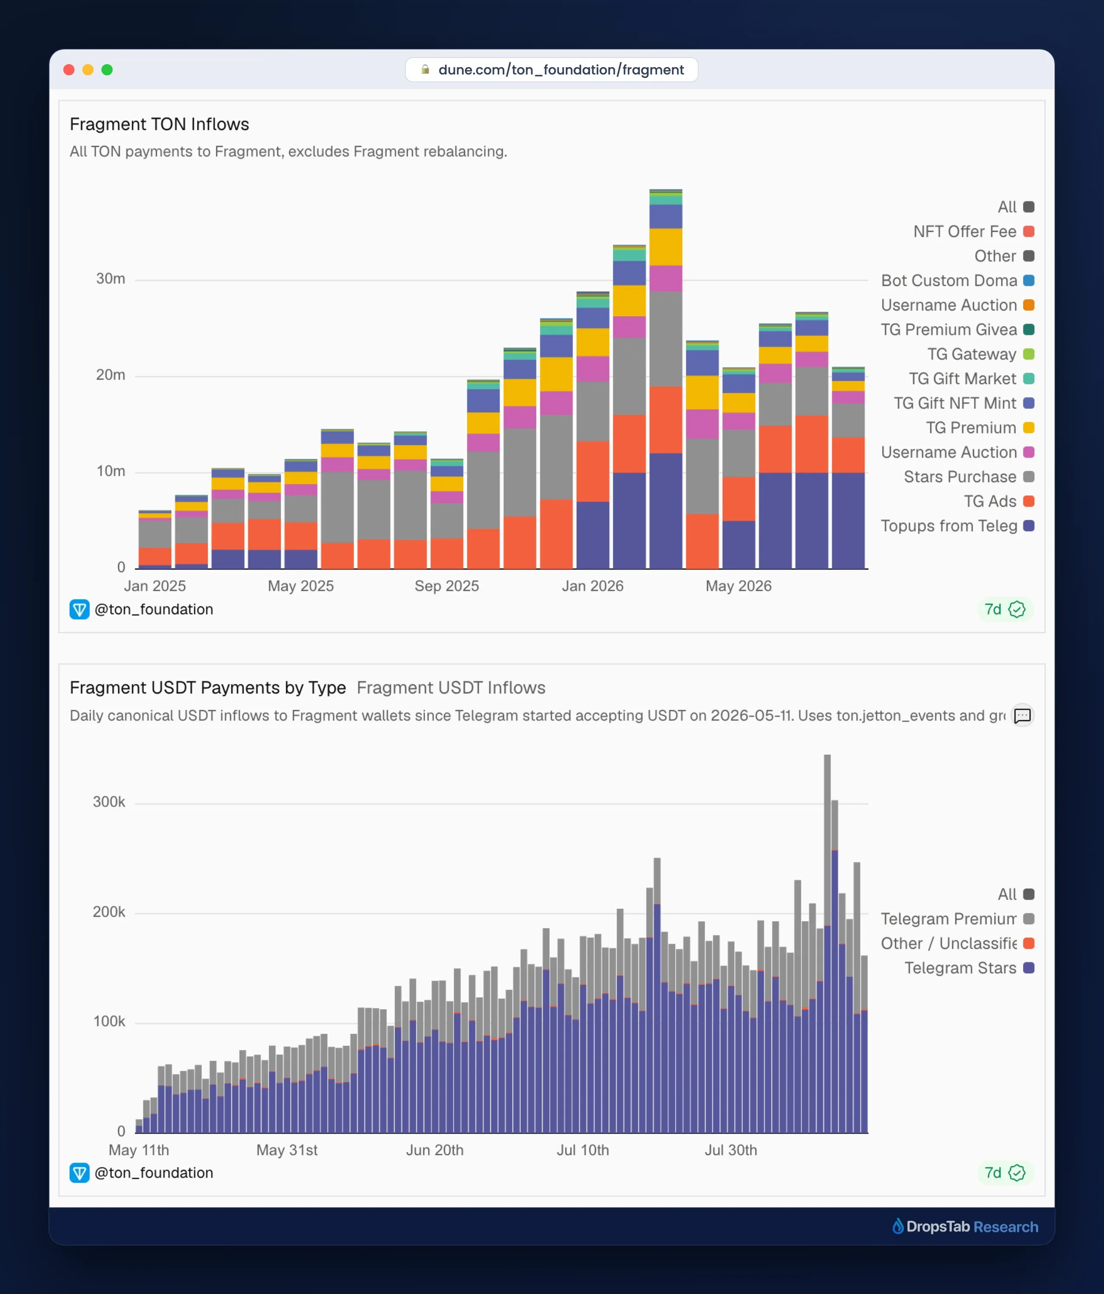Click the tallest bar in TON Inflows chart
Viewport: 1104px width, 1294px height.
click(x=666, y=378)
